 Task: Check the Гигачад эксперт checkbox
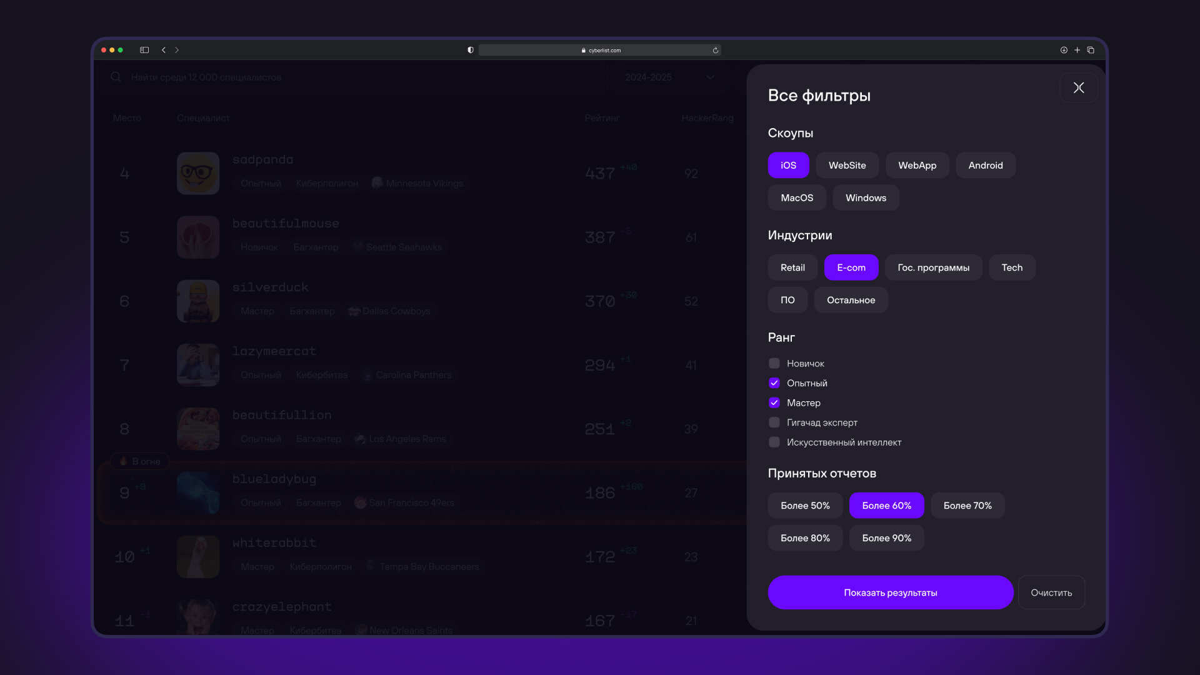coord(774,422)
